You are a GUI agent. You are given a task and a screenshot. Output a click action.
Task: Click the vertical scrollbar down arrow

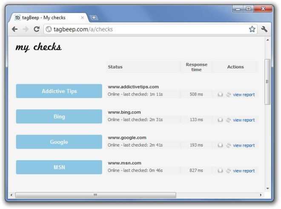[x=267, y=189]
